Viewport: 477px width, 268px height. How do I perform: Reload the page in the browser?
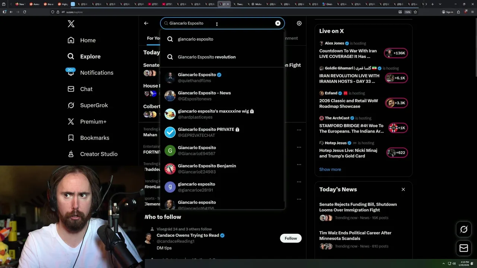click(25, 12)
